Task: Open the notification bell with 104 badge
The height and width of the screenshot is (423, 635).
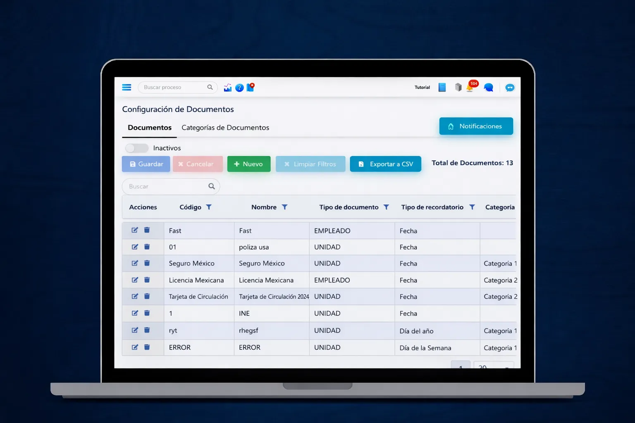Action: [x=470, y=87]
